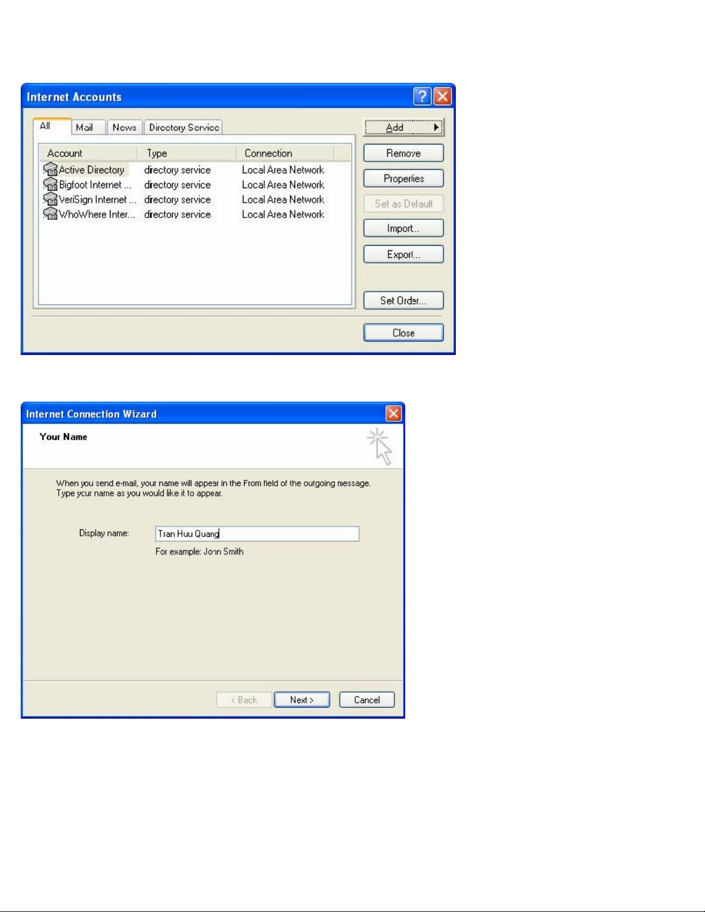Image resolution: width=705 pixels, height=912 pixels.
Task: Click Next in the wizard
Action: point(302,700)
